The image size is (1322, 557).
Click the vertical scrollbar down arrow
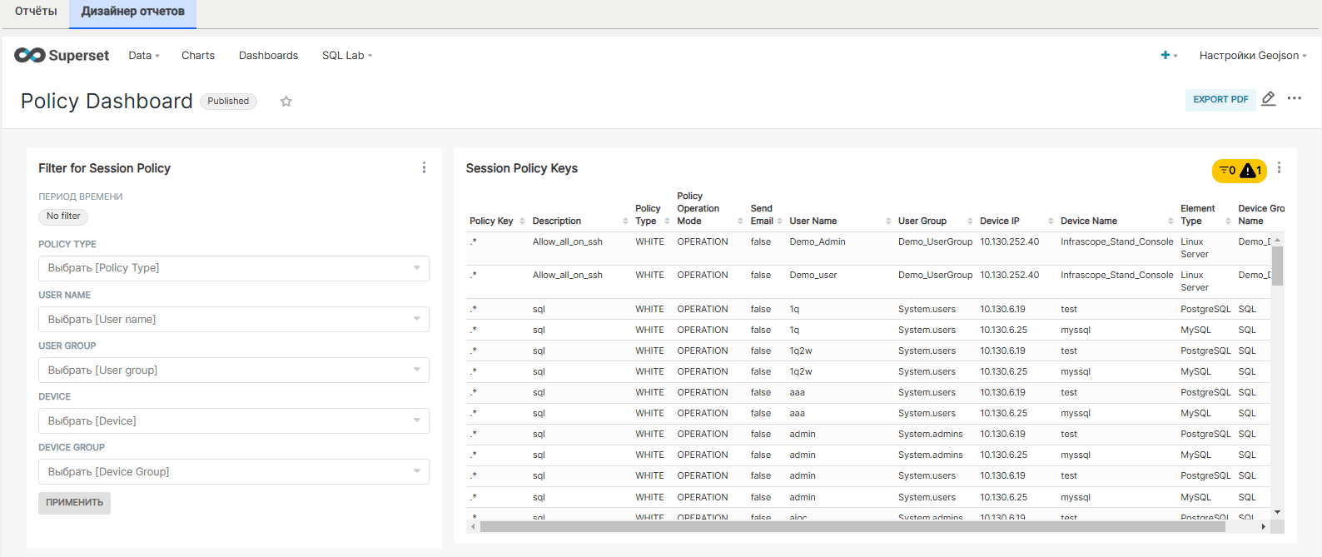click(1277, 512)
